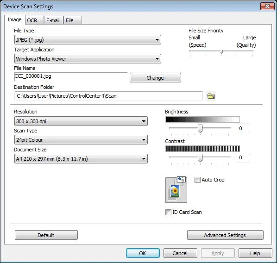Click the Brightness slider handle

200,128
